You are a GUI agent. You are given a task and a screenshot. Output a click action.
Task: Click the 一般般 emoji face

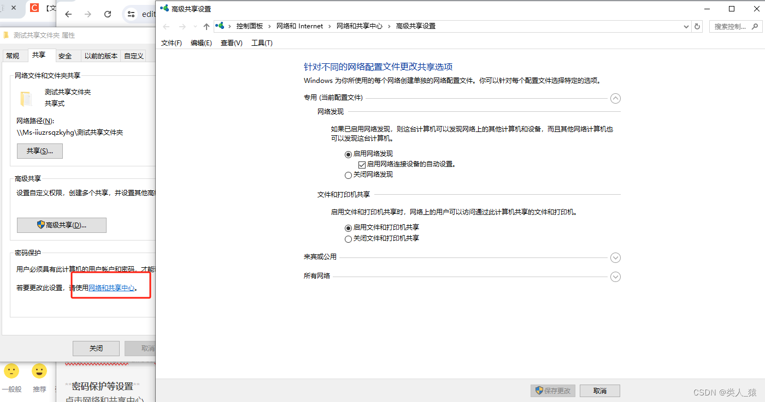pos(11,371)
